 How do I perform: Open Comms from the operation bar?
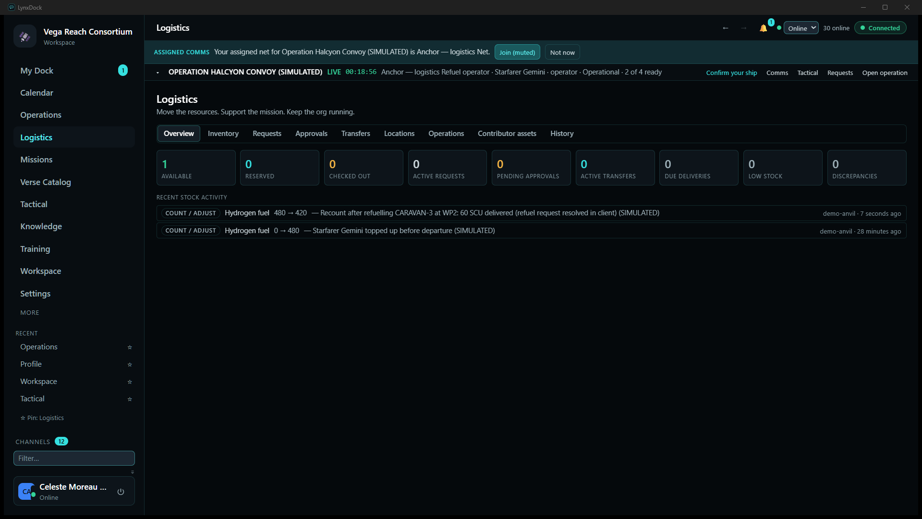777,73
